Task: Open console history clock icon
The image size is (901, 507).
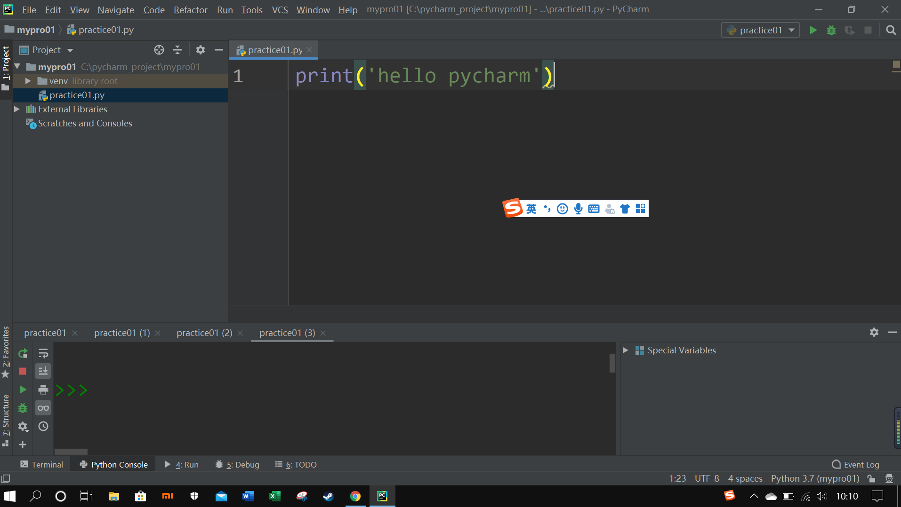Action: (43, 426)
